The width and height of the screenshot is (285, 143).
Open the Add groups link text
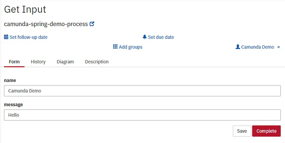(131, 47)
